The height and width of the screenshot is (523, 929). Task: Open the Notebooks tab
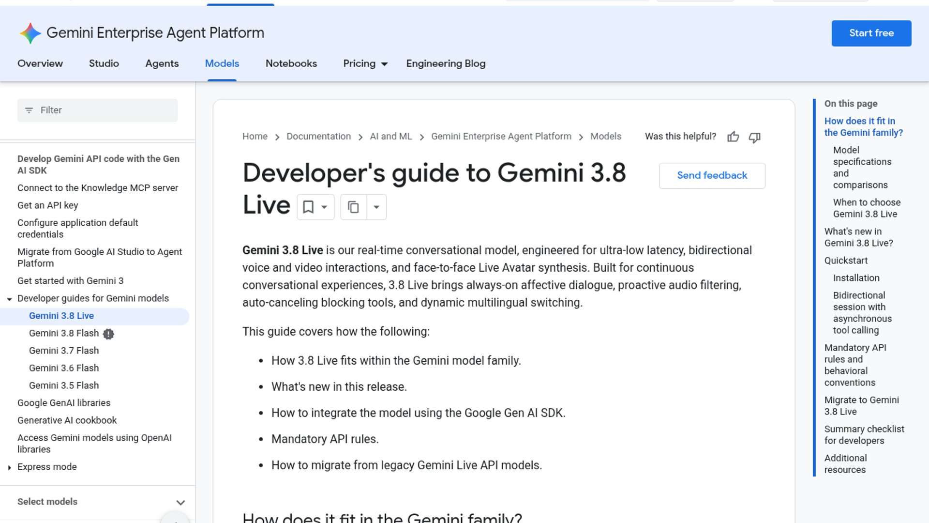(291, 63)
